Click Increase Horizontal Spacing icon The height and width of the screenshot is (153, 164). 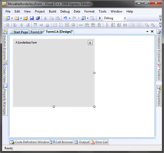pyautogui.click(x=87, y=25)
